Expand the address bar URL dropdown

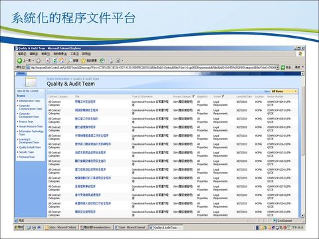[277, 67]
